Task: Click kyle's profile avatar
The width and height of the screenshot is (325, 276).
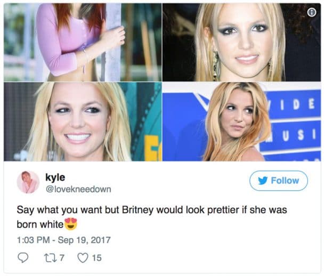Action: coord(28,182)
